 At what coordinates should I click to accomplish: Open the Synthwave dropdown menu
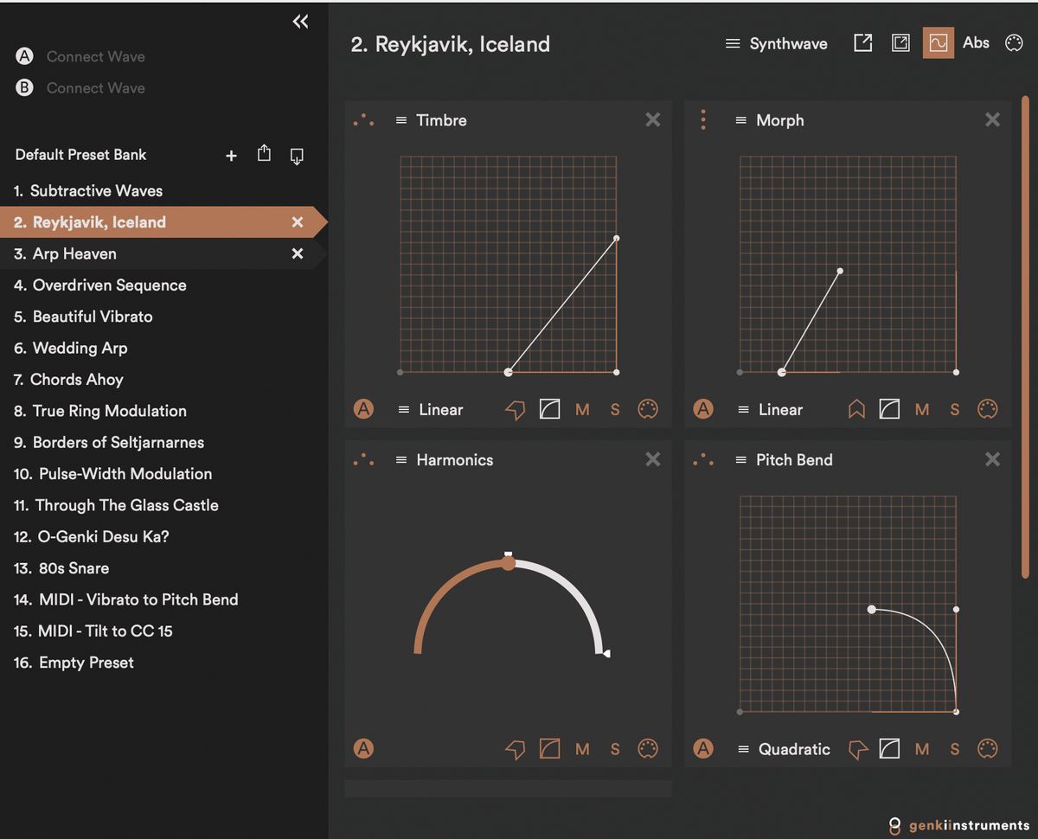(x=777, y=43)
